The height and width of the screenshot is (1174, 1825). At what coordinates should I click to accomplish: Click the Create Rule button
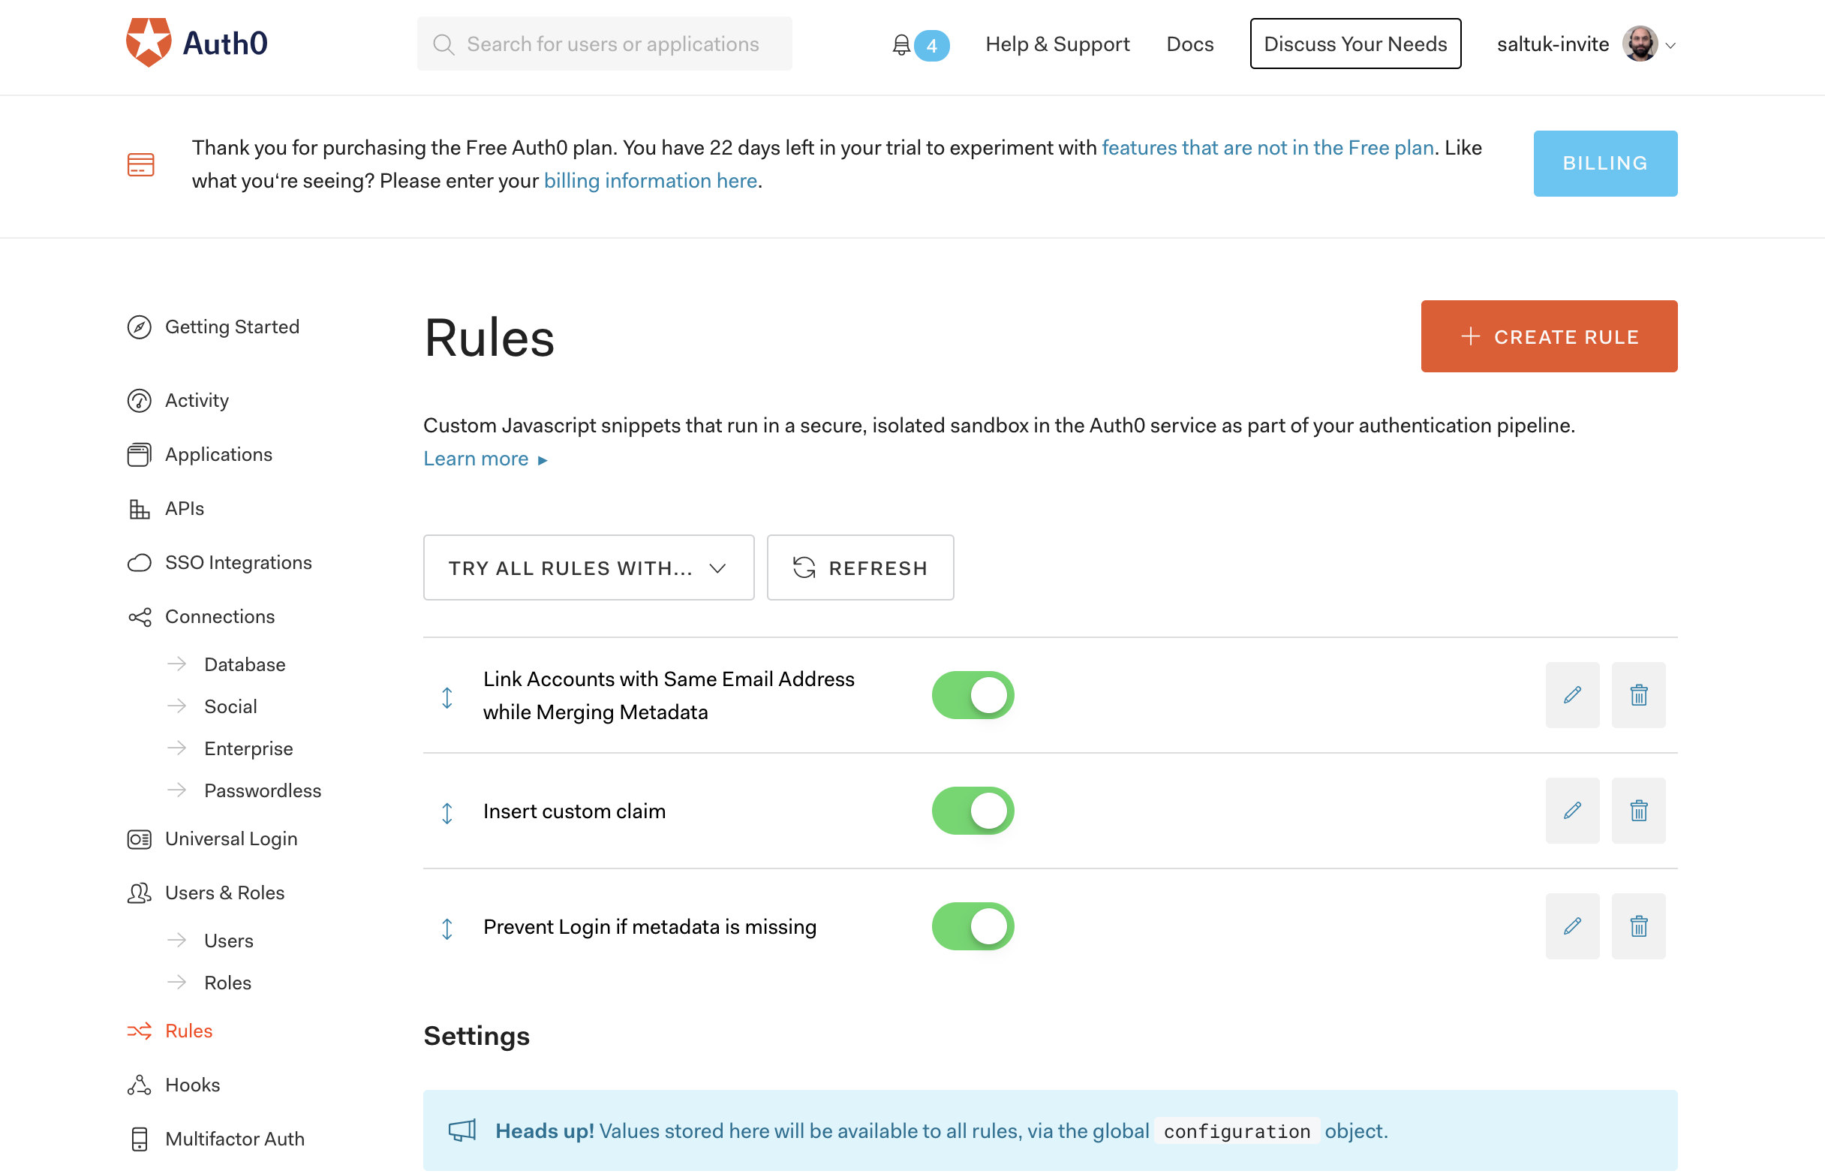[1548, 336]
